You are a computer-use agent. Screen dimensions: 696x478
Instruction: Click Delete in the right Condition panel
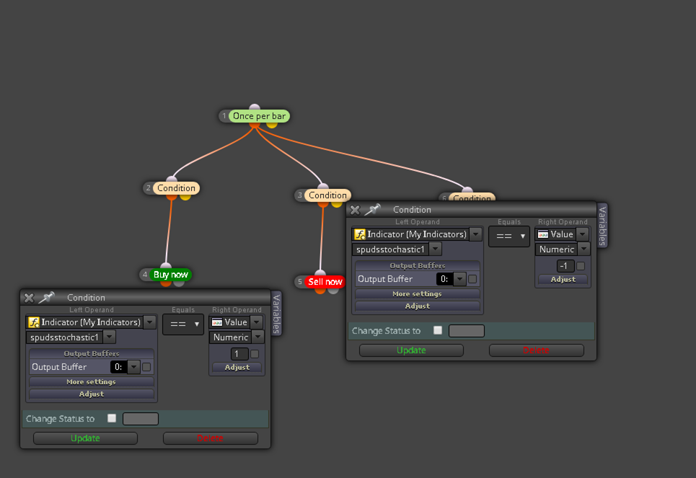click(x=536, y=350)
